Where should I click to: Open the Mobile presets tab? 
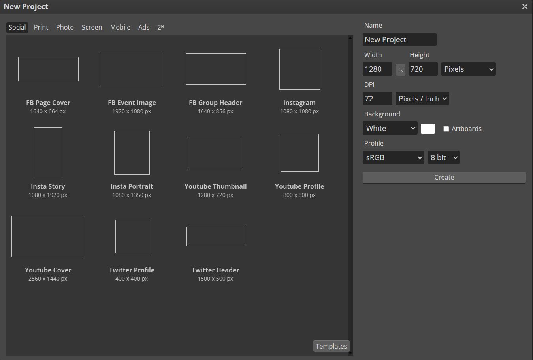(120, 27)
